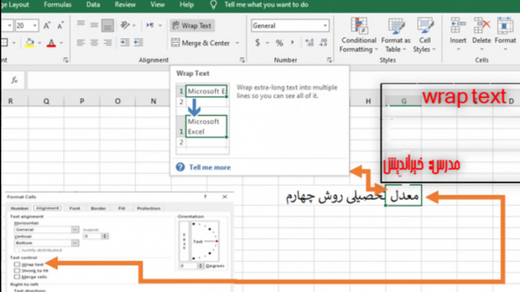Click the Increase Font Size icon

pos(47,25)
